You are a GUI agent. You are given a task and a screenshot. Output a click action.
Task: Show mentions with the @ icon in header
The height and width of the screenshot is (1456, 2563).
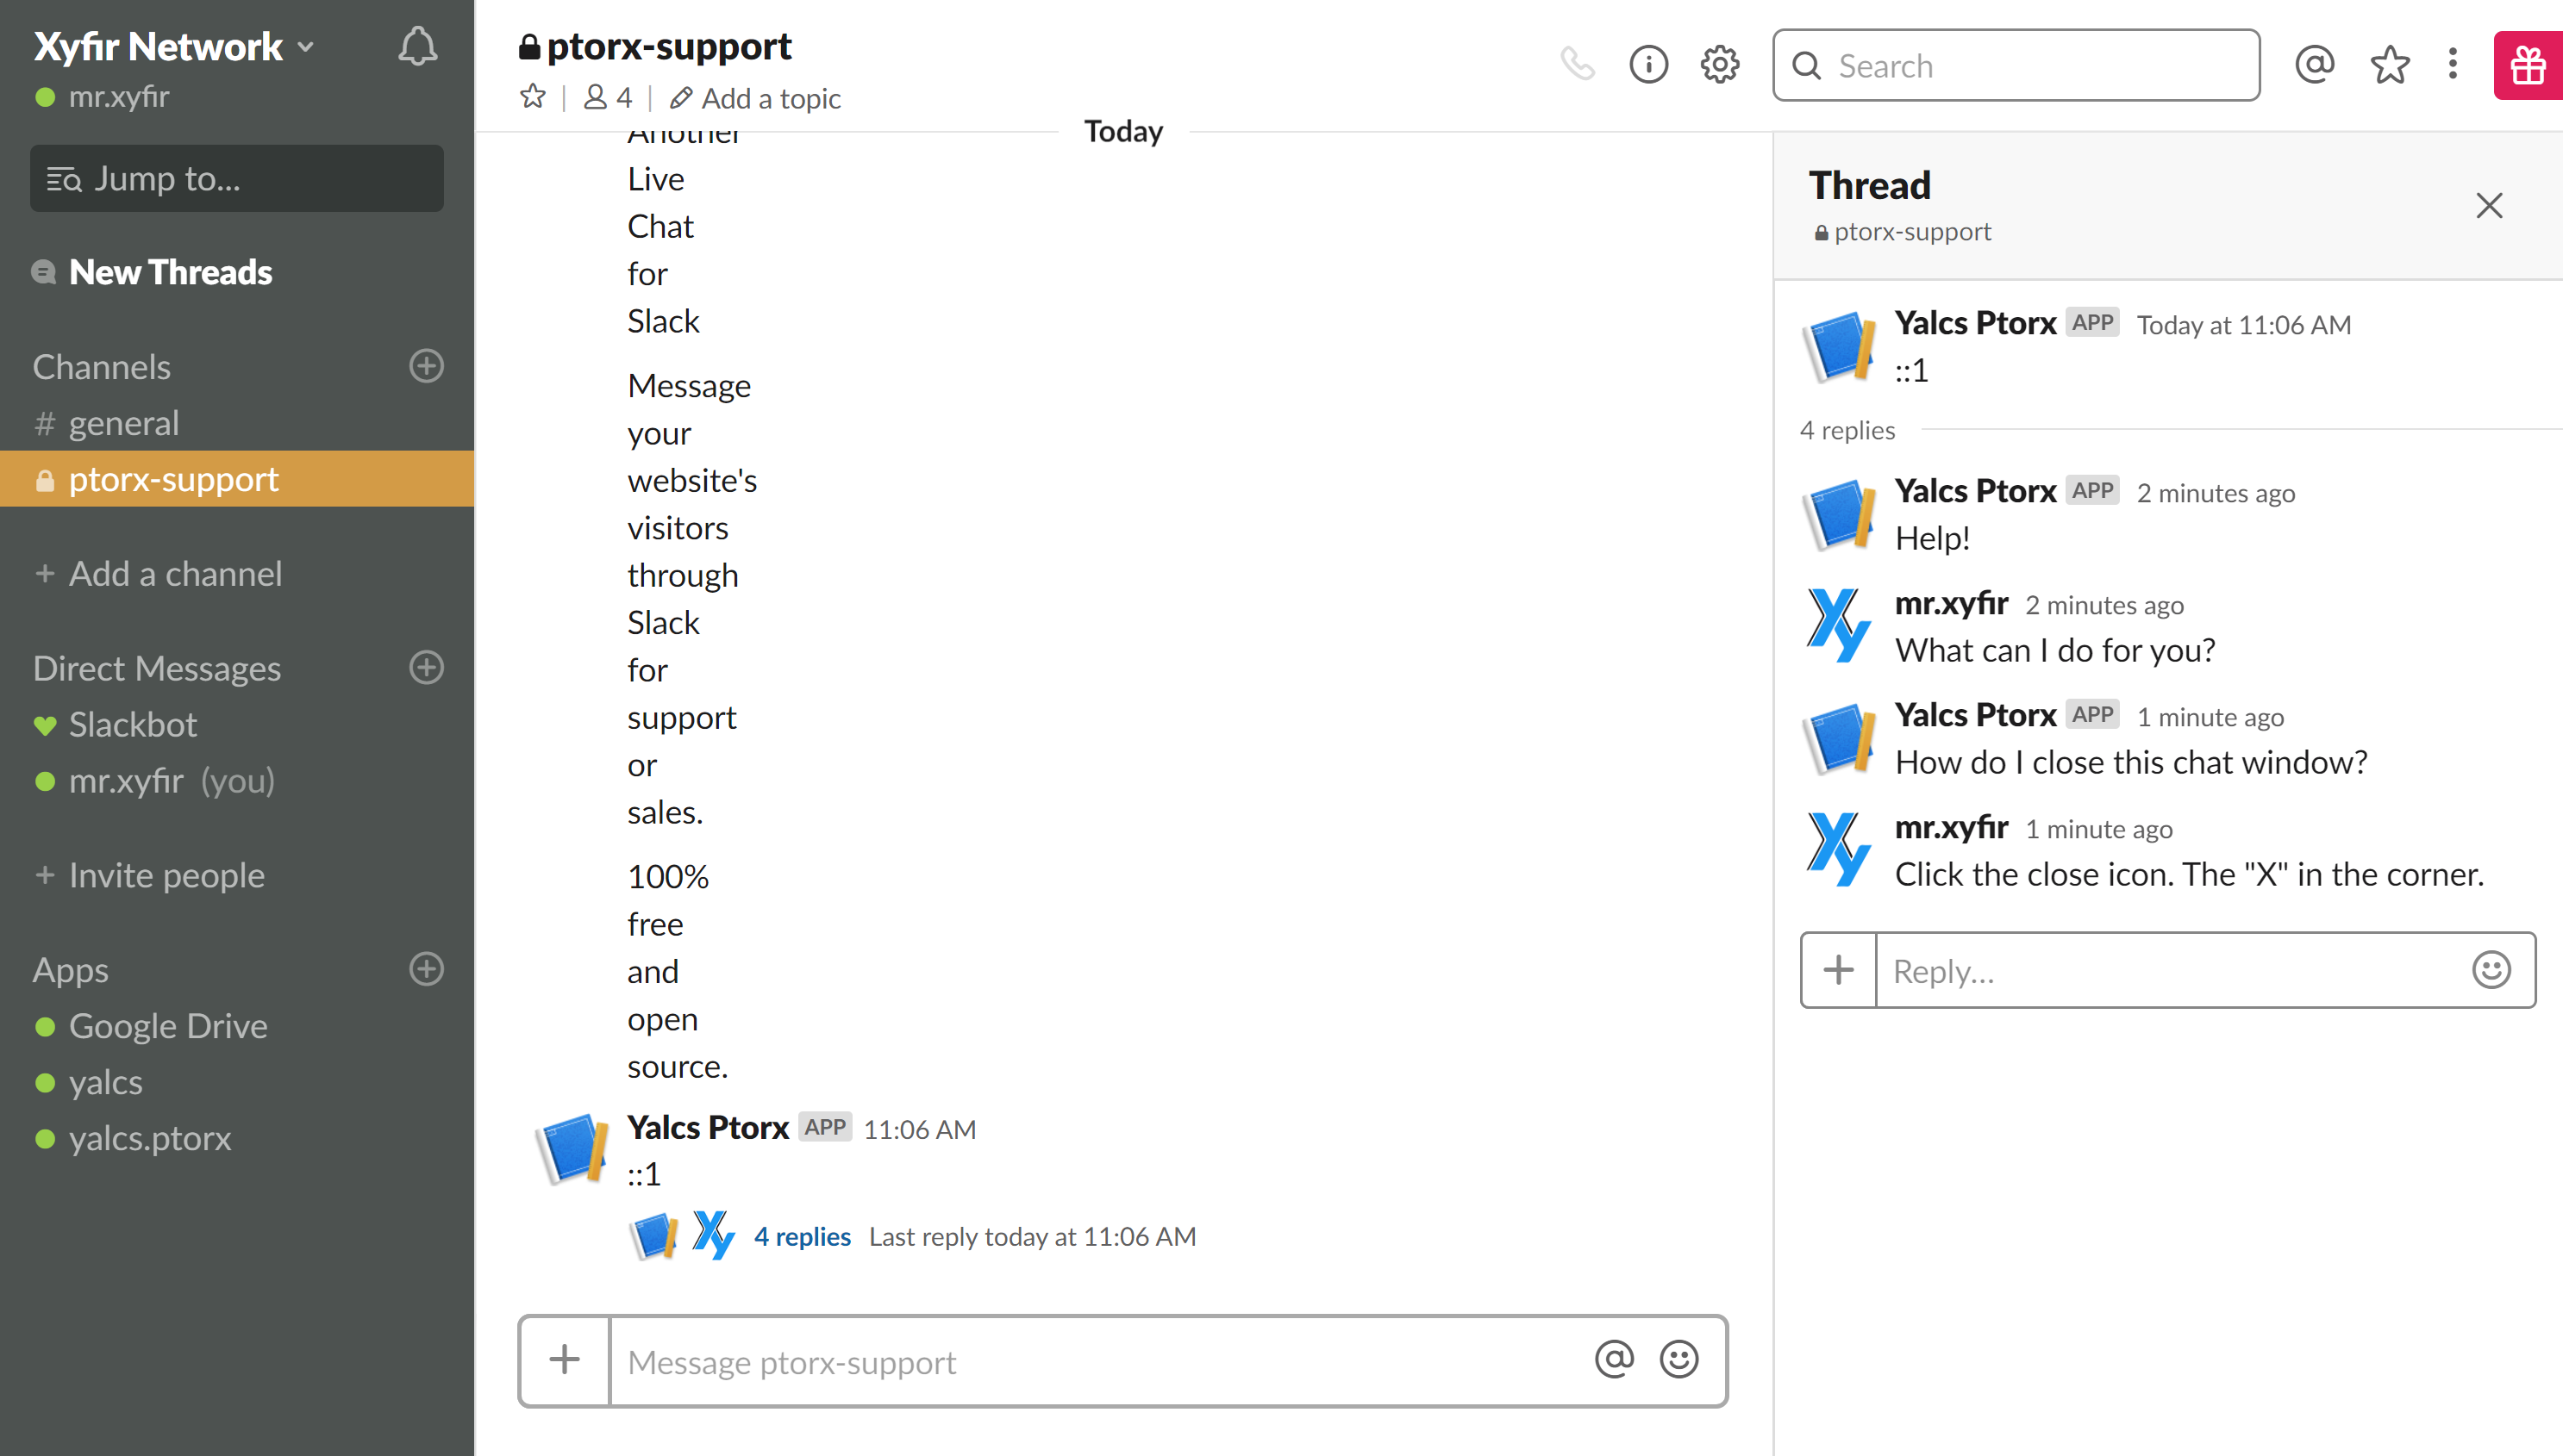point(2314,65)
